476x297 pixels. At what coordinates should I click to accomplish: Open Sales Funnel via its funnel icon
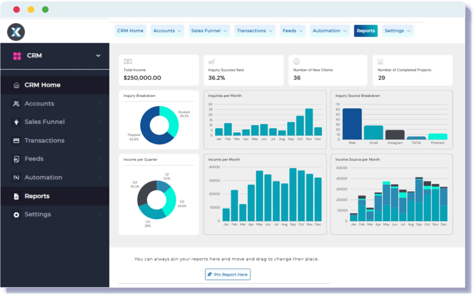16,122
